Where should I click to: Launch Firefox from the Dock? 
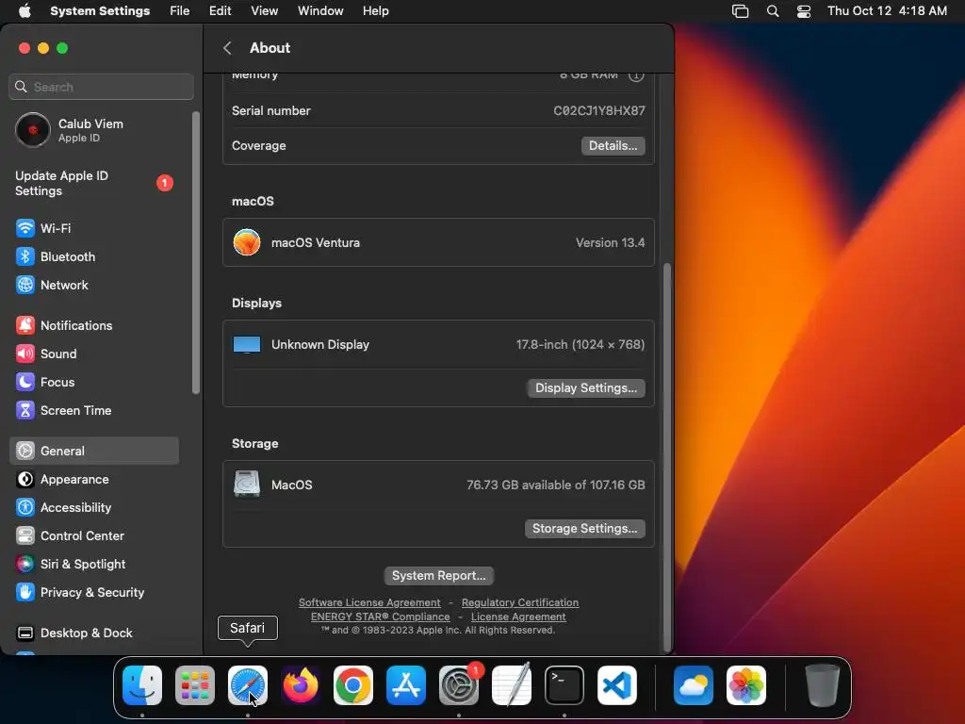(301, 685)
